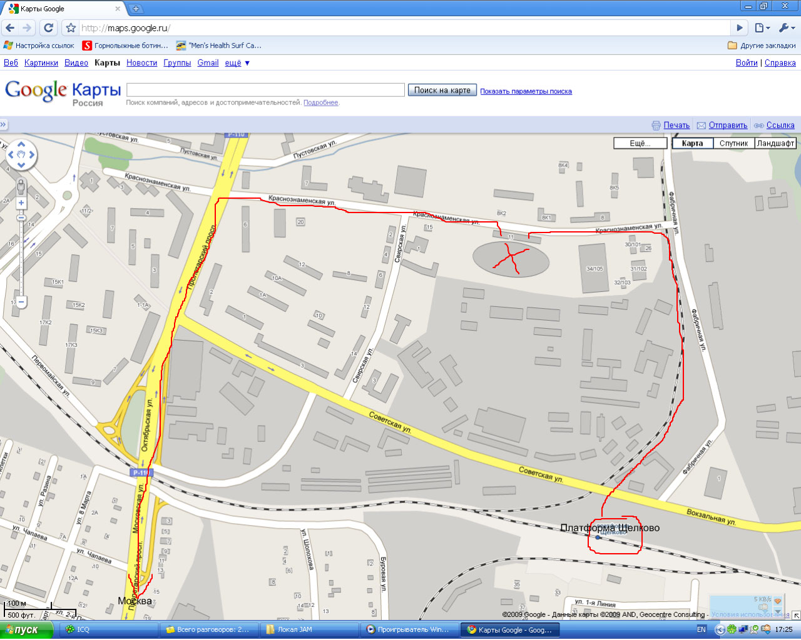The width and height of the screenshot is (801, 640).
Task: Bookmark this page with the star icon
Action: click(x=71, y=28)
